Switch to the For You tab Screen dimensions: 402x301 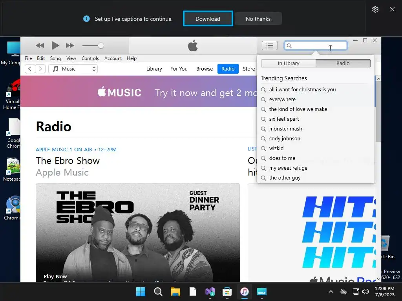[179, 69]
